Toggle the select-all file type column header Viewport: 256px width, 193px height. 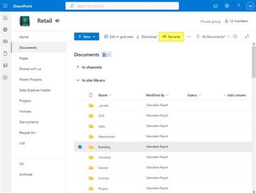tap(91, 95)
